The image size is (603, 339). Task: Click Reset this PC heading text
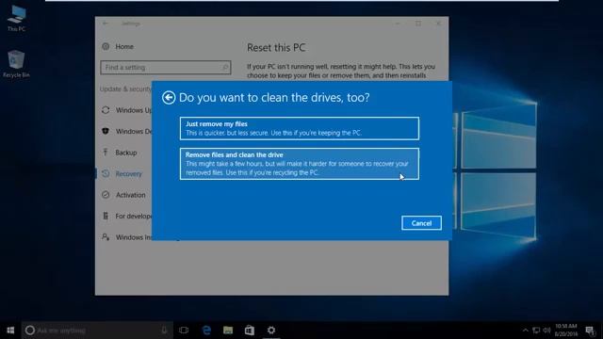point(276,48)
